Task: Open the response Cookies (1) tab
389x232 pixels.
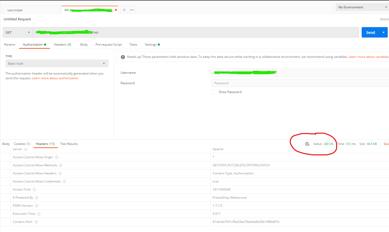Action: pyautogui.click(x=22, y=144)
